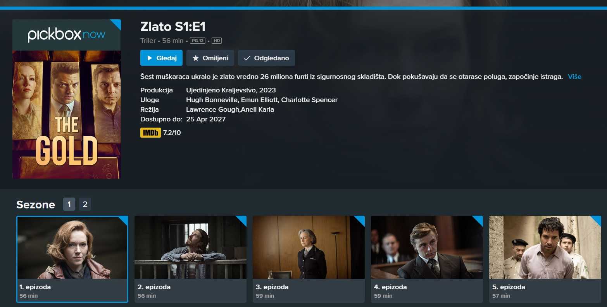Expand description with Više link

pyautogui.click(x=574, y=77)
